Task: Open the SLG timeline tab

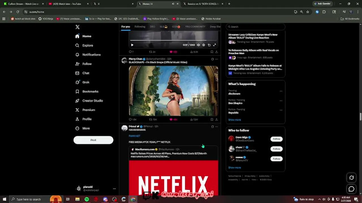Action: coord(163,27)
